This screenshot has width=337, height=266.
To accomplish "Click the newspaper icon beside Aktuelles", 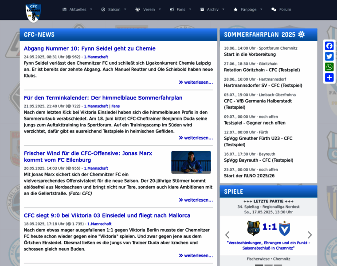I will click(x=64, y=9).
